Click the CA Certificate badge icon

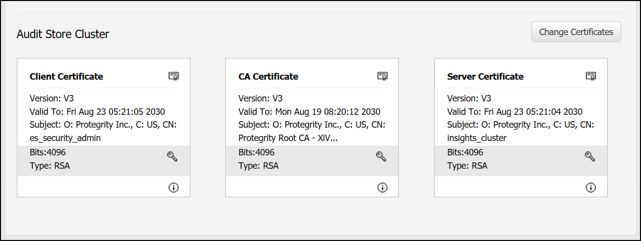point(382,76)
